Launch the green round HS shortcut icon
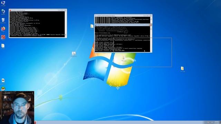The height and width of the screenshot is (124, 221). (x=3, y=89)
